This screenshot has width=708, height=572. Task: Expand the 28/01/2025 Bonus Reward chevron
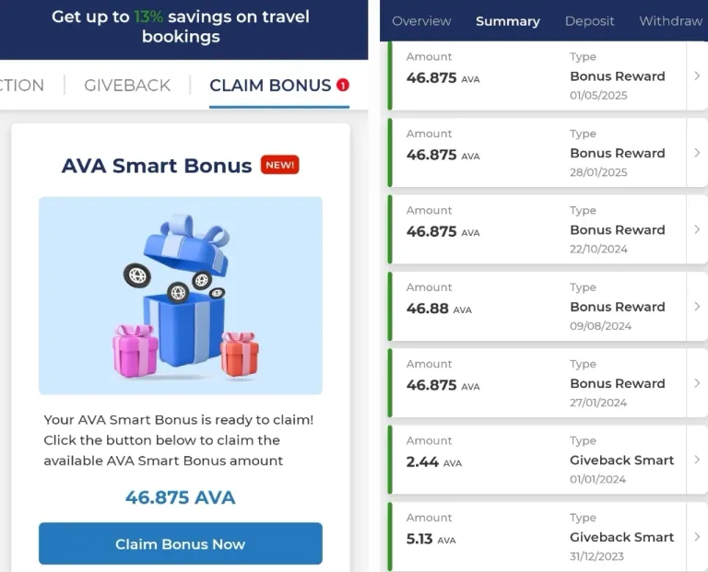[x=697, y=153]
